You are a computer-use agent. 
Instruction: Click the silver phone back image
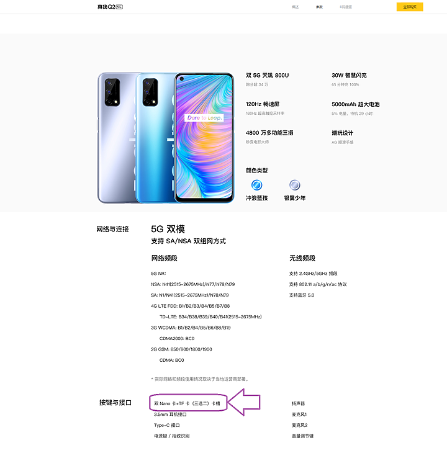(117, 138)
